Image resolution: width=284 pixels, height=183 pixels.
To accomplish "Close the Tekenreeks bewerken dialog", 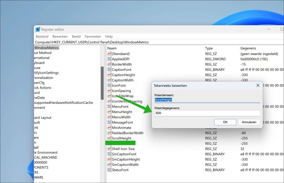I will (258, 85).
